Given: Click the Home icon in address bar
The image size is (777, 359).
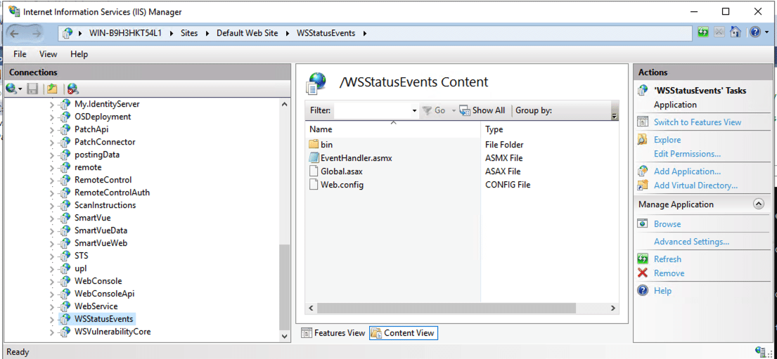Looking at the screenshot, I should click(x=736, y=32).
